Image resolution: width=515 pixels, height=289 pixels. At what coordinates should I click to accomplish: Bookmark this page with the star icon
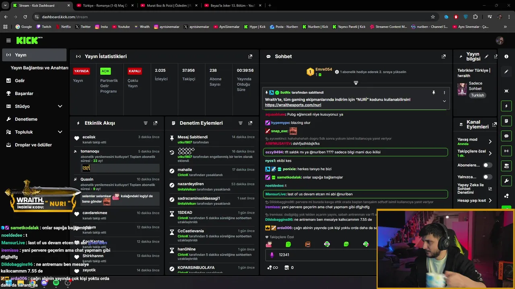tap(433, 17)
